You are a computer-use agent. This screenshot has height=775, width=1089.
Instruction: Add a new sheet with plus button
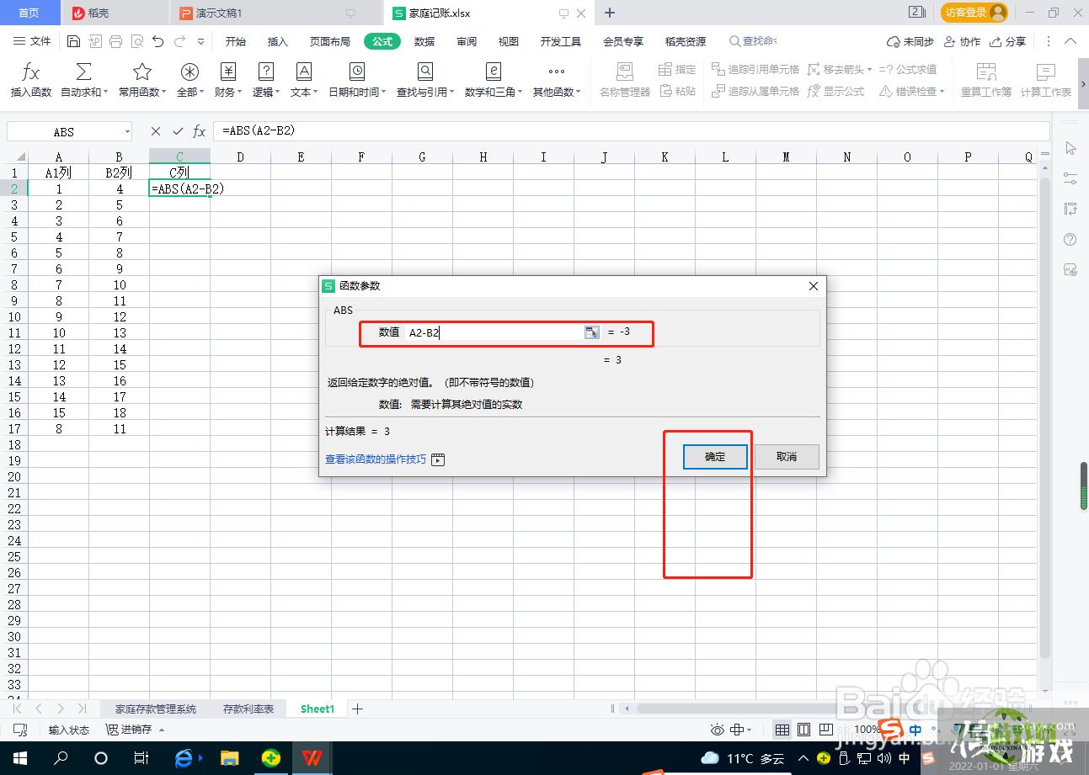pos(357,709)
